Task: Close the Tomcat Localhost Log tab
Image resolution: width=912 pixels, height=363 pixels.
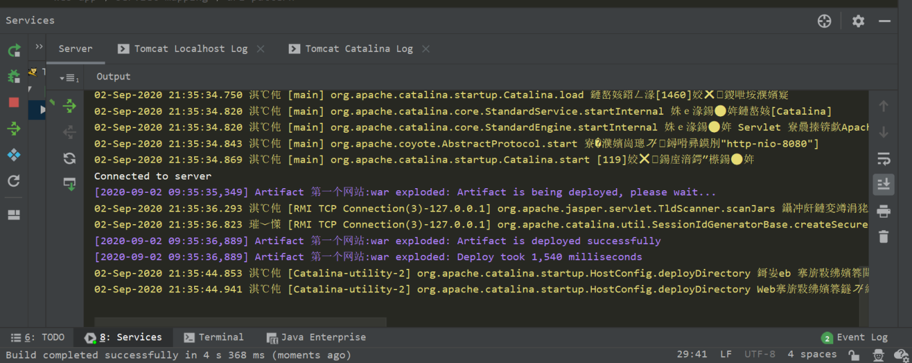Action: [x=261, y=49]
